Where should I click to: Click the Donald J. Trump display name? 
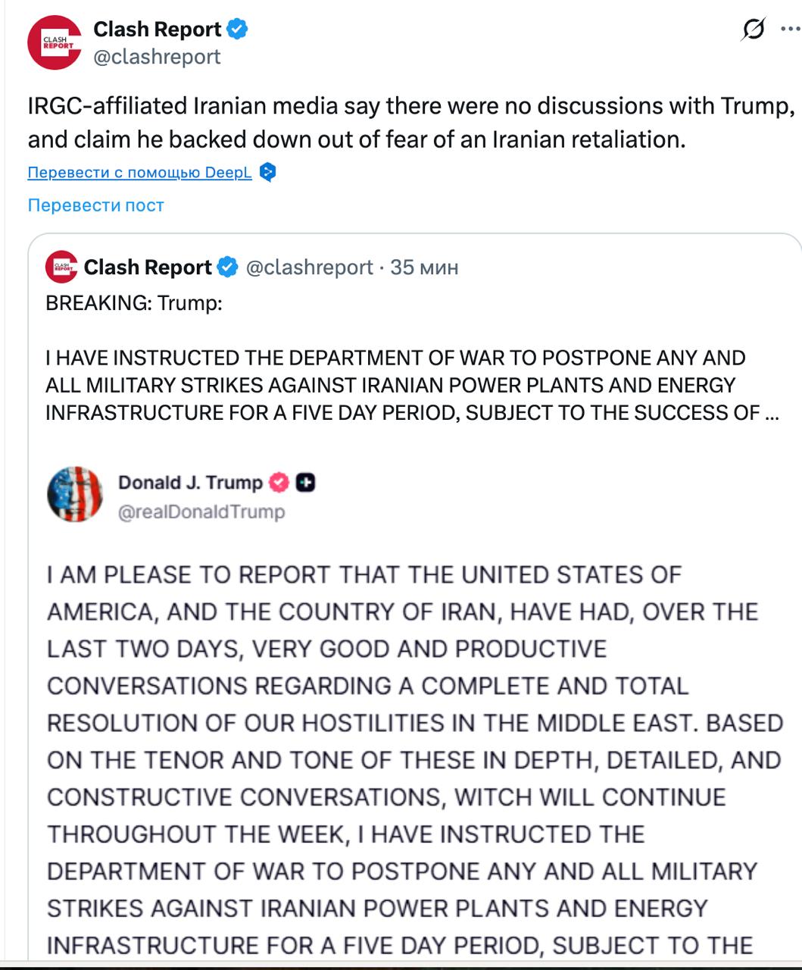[190, 482]
